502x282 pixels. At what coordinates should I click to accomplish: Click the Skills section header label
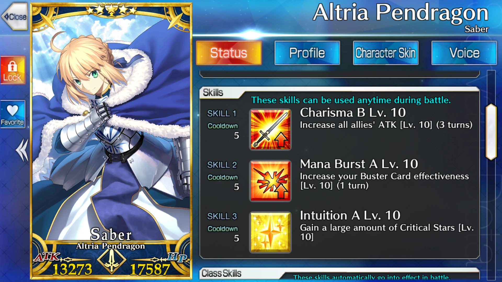click(213, 92)
